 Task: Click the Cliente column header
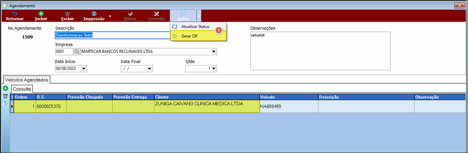pos(207,97)
